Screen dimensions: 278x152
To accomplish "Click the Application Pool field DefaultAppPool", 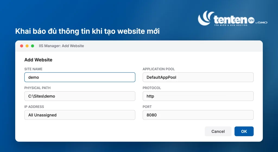I will pos(198,77).
